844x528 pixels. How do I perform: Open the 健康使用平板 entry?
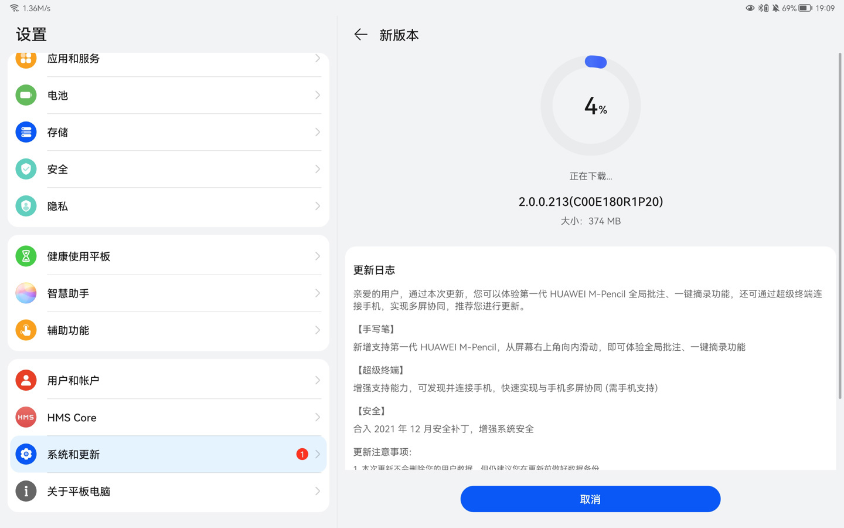168,256
